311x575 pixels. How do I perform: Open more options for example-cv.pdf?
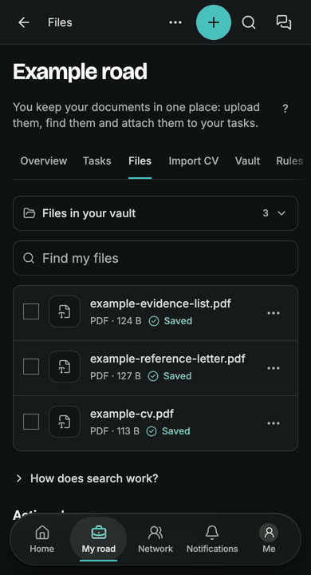(274, 423)
